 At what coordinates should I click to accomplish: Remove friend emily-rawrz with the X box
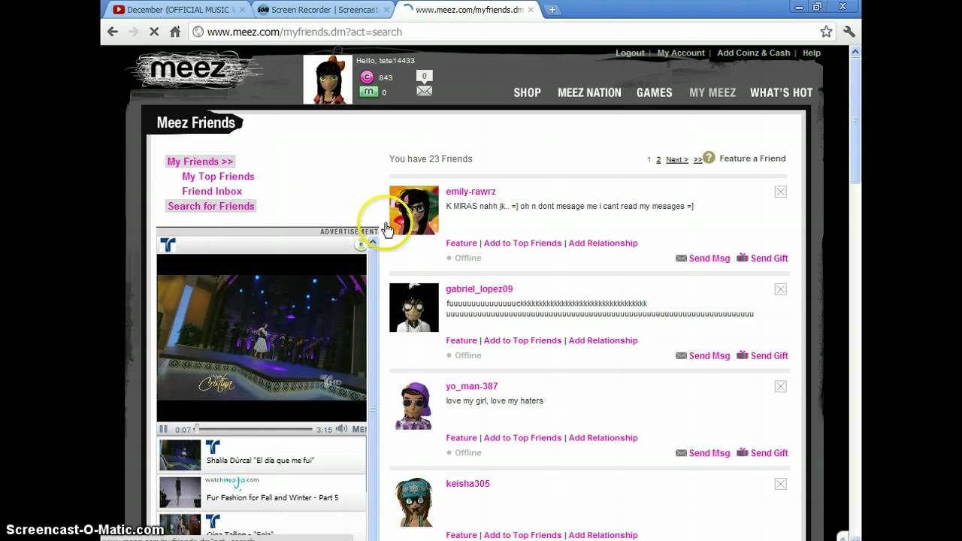click(x=781, y=192)
